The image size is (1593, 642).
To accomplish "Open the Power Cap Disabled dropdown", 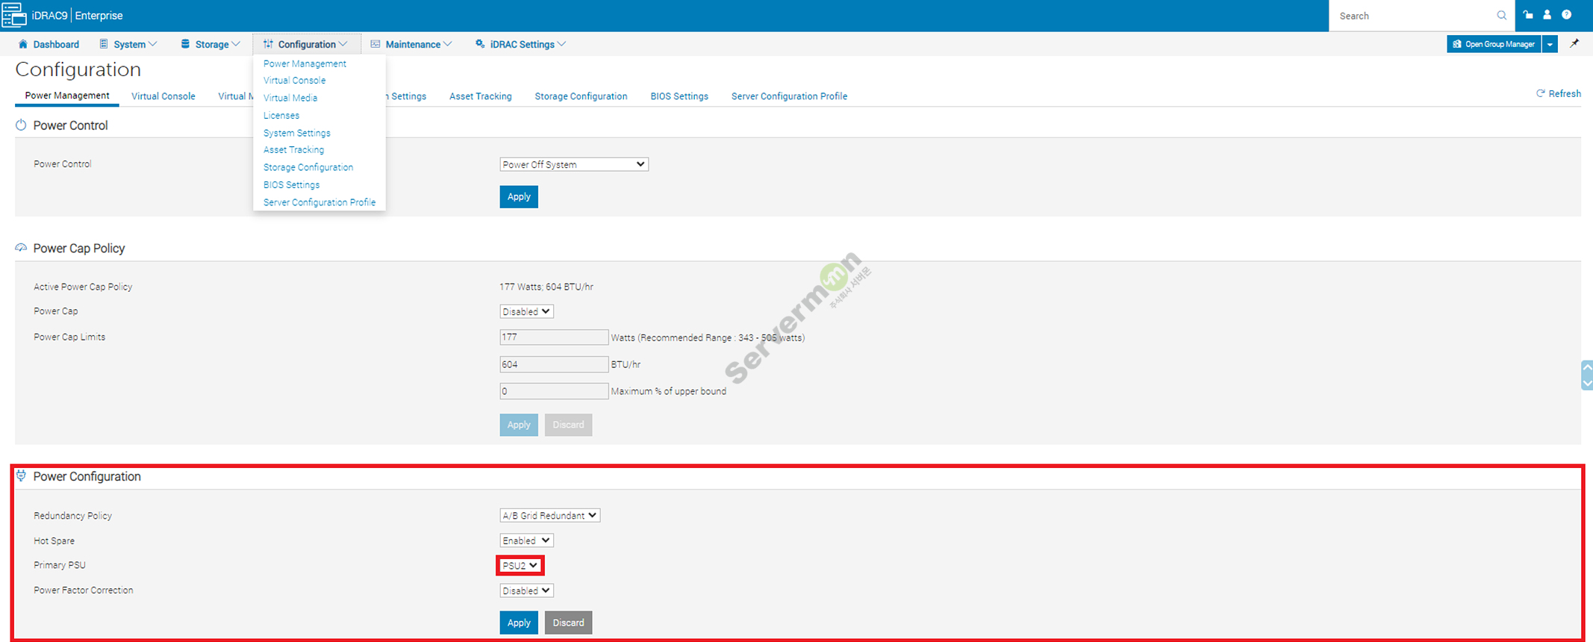I will point(526,311).
